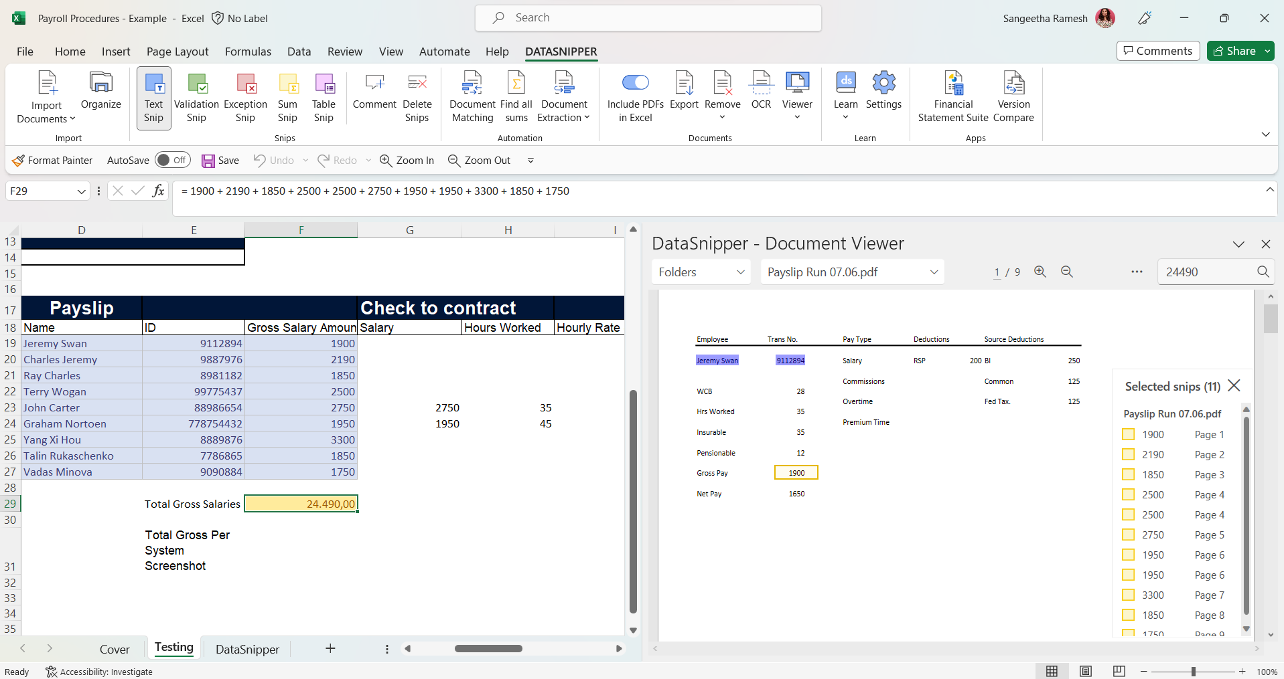Screen dimensions: 1284x679
Task: Open the Formulas ribbon tab
Action: pos(247,52)
